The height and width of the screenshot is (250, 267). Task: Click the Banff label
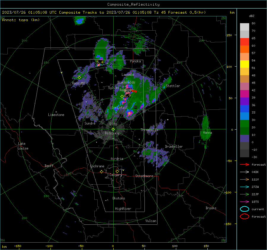(49, 166)
